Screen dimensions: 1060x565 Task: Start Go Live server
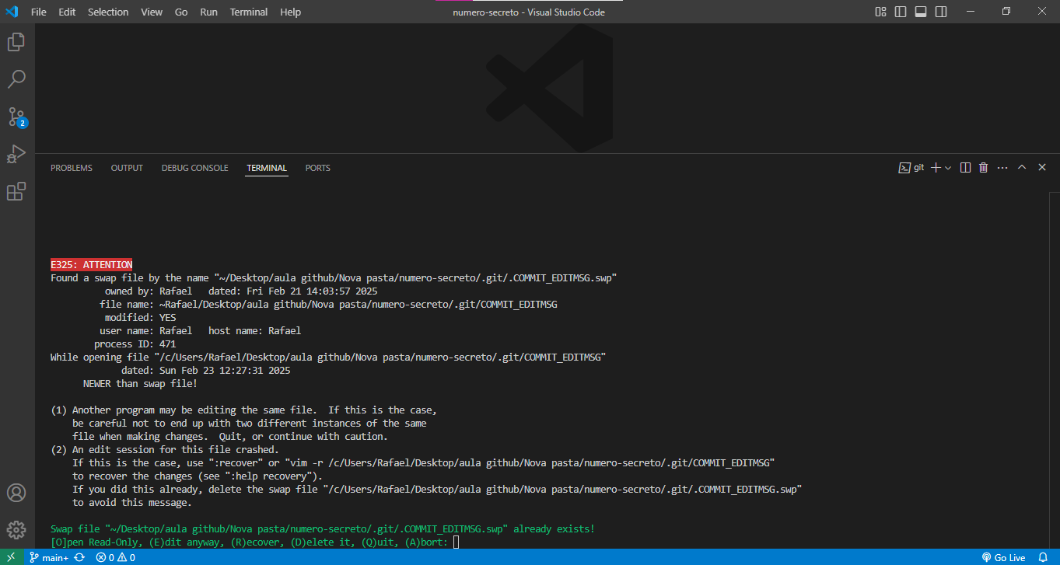point(1003,557)
